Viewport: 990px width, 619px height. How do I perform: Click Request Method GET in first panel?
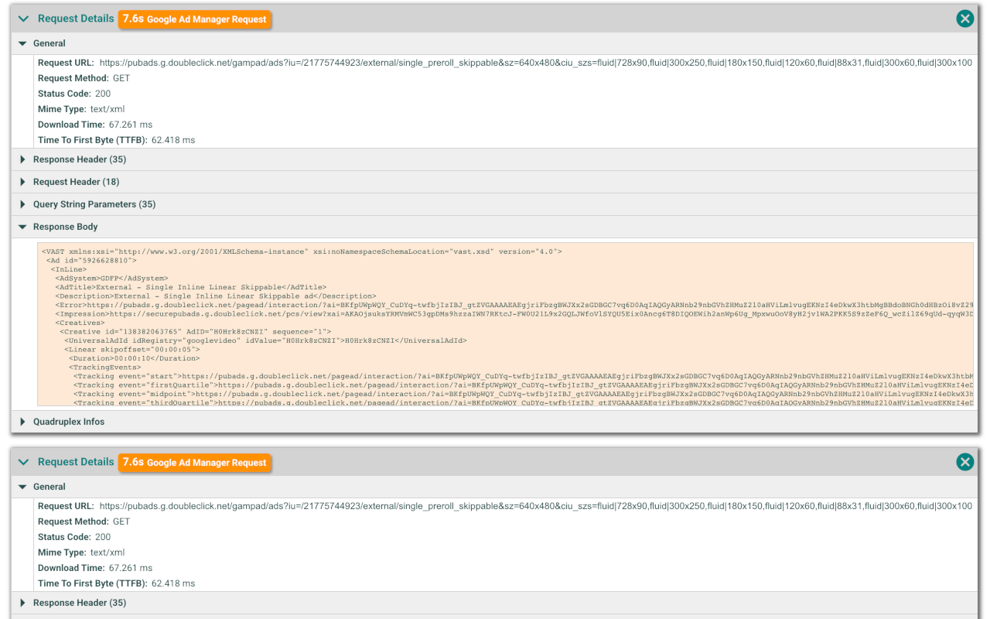[84, 78]
